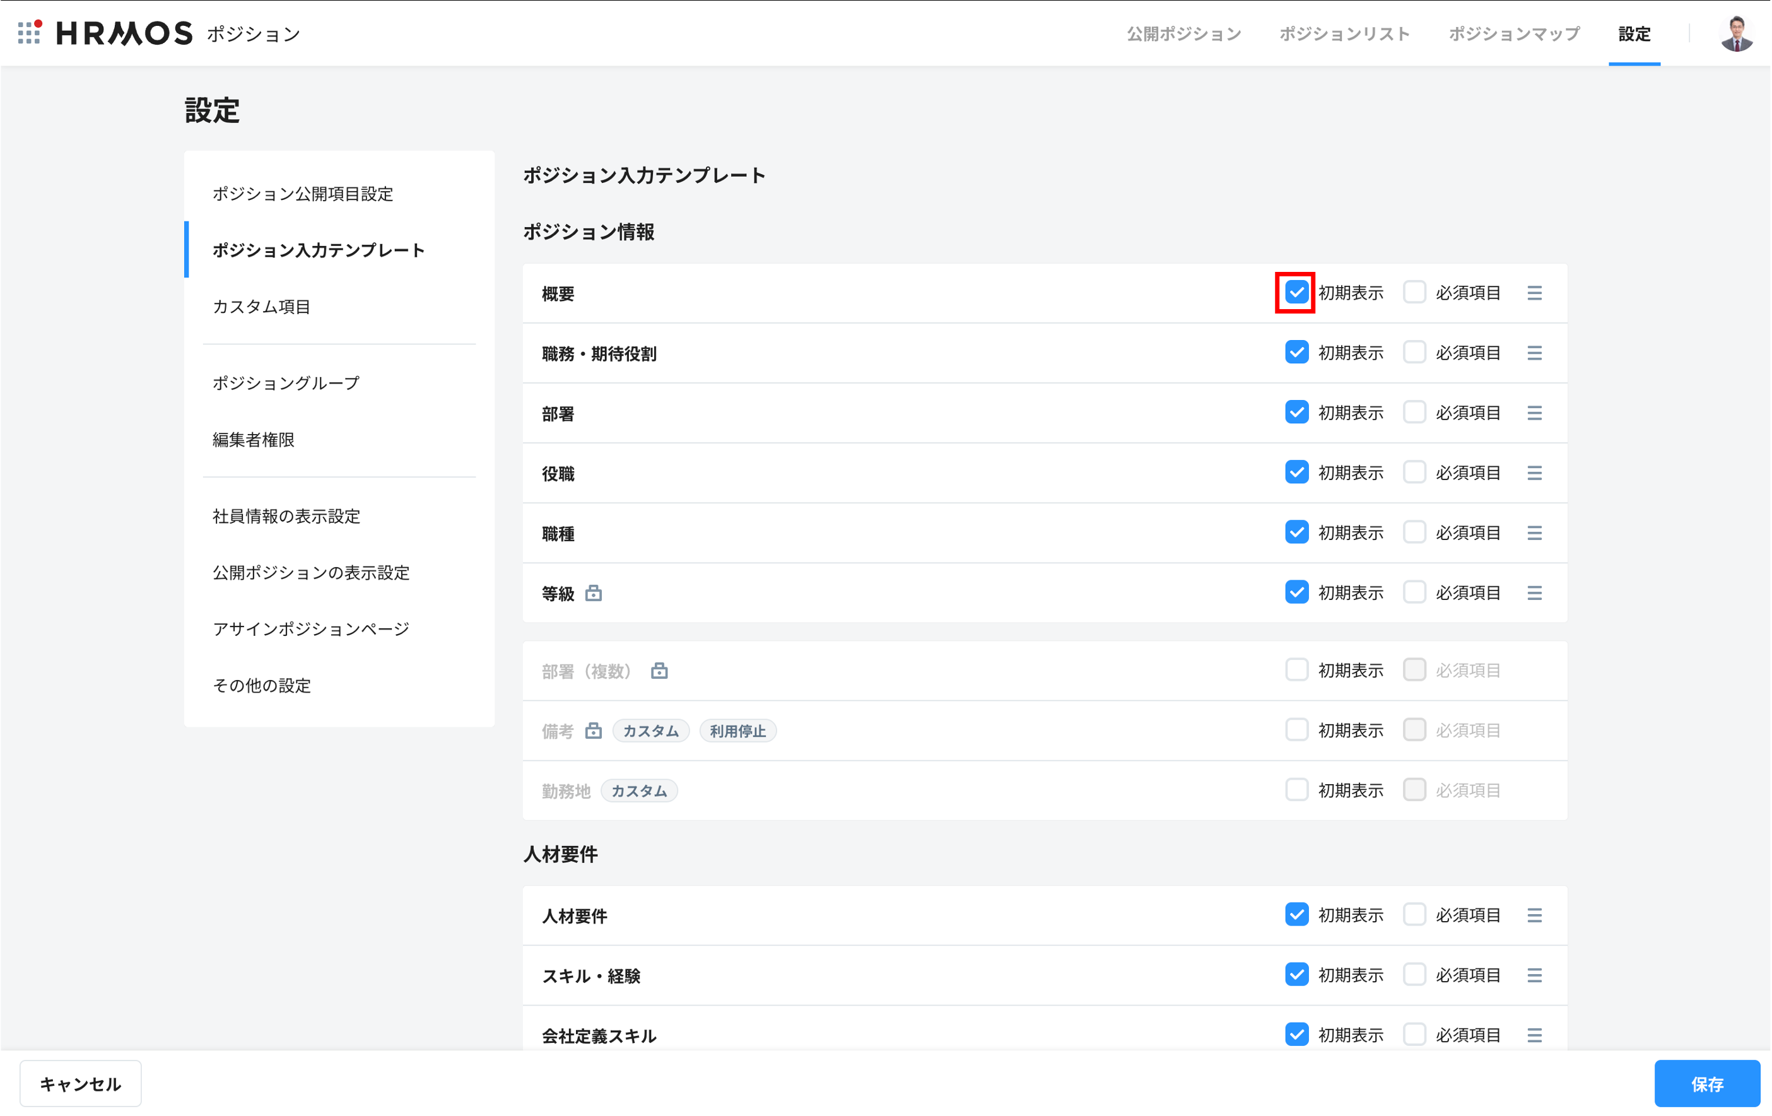Open the user profile avatar
Viewport: 1772px width, 1116px height.
point(1737,33)
